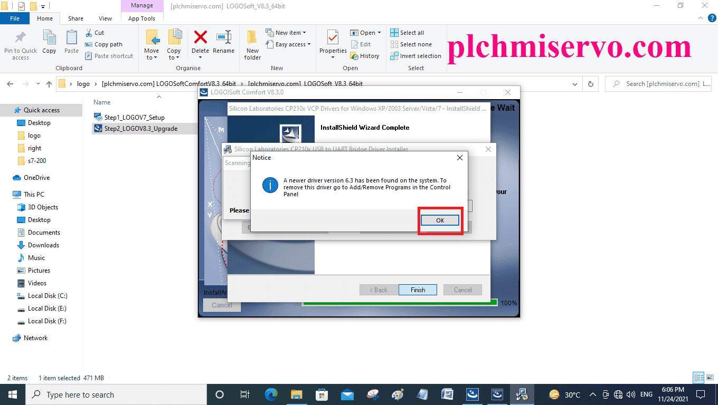Open Mail from the taskbar

point(347,394)
